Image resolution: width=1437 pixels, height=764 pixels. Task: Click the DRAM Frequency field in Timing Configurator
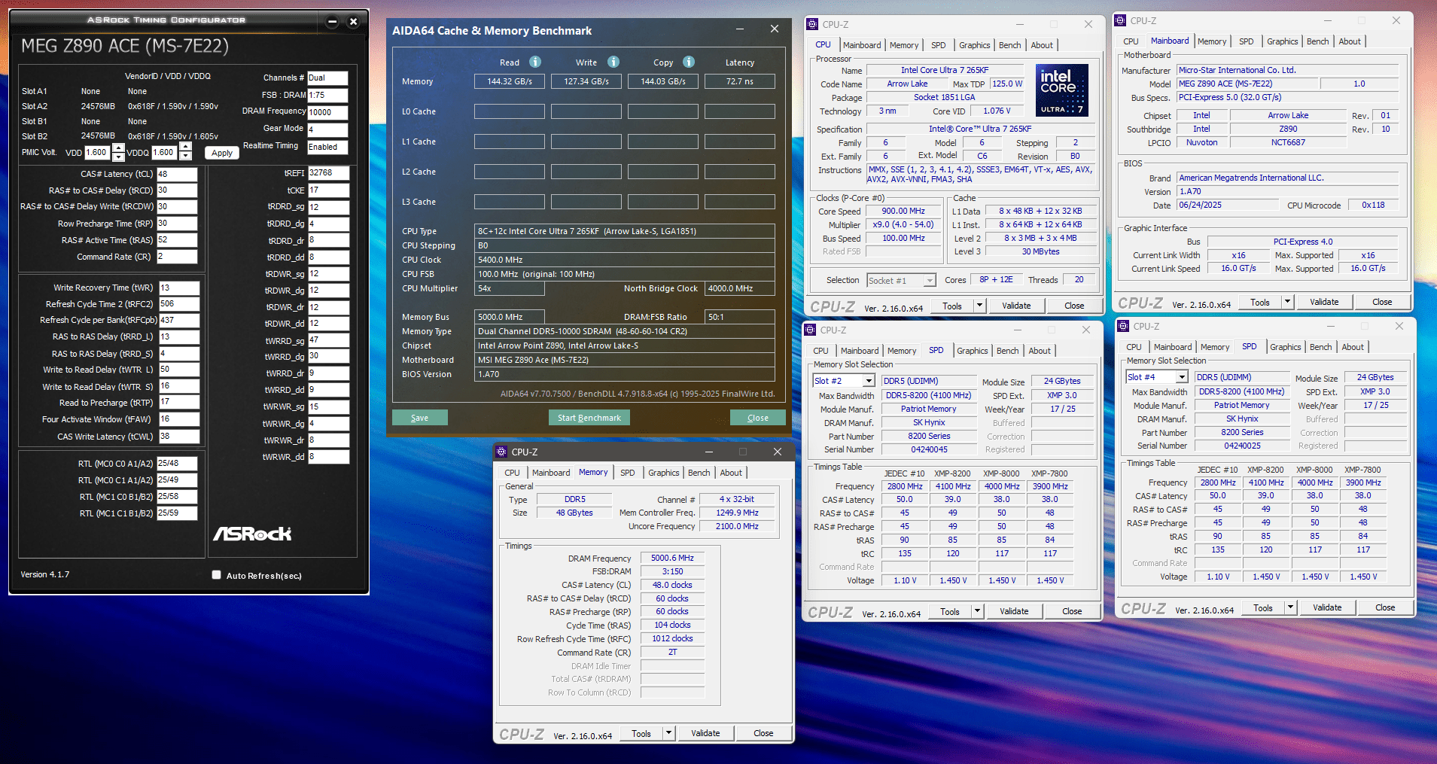(x=327, y=112)
